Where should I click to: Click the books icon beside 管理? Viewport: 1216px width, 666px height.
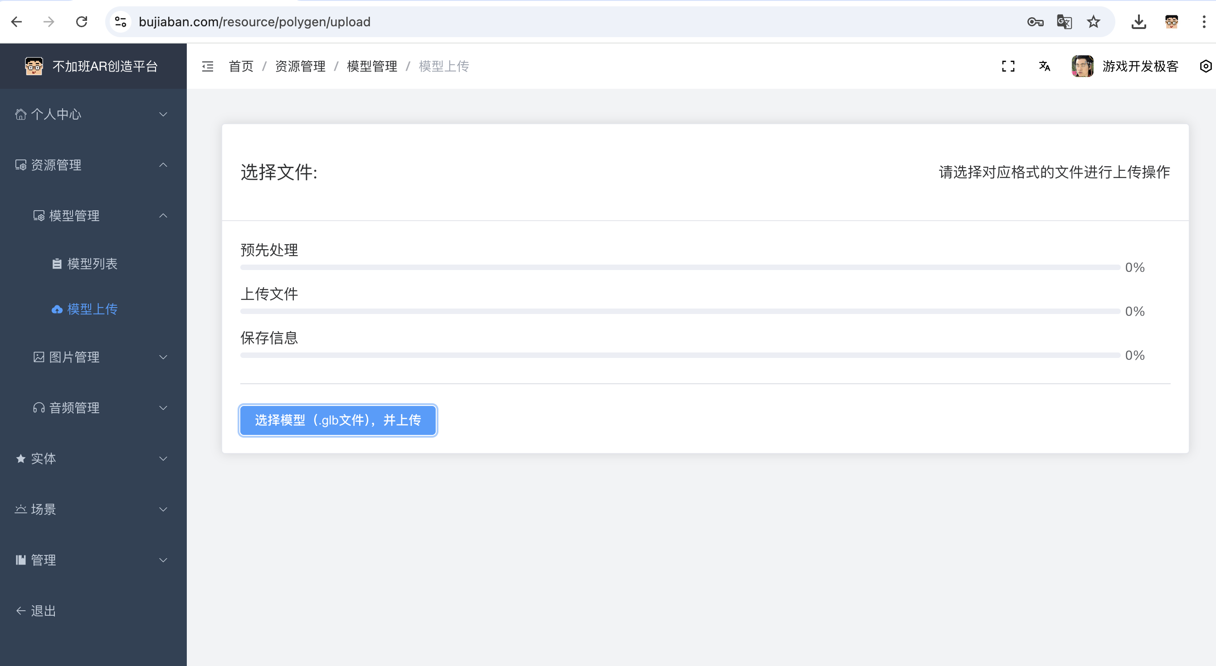tap(20, 560)
